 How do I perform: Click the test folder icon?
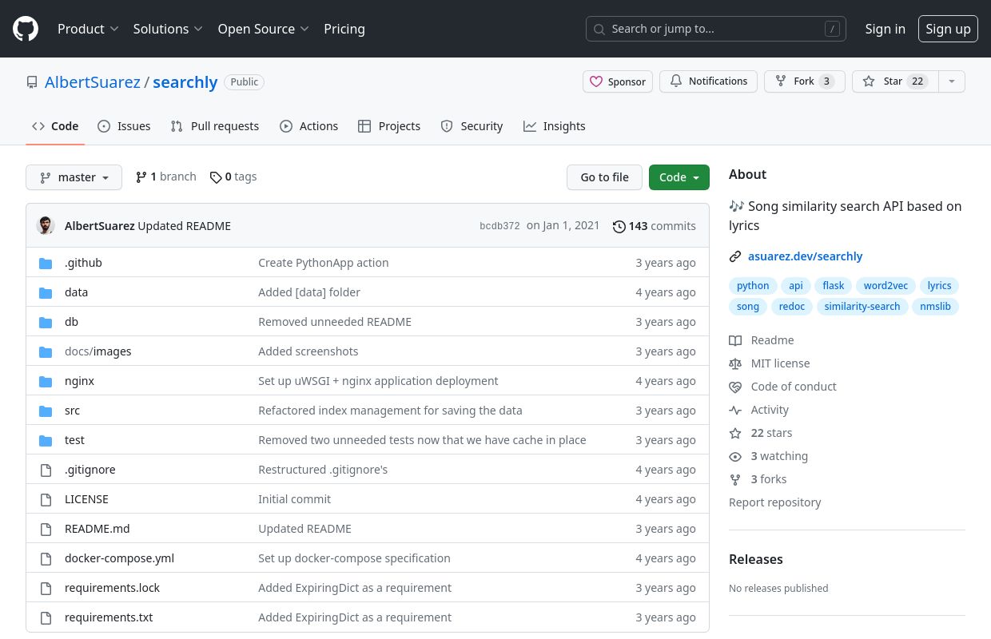tap(46, 440)
